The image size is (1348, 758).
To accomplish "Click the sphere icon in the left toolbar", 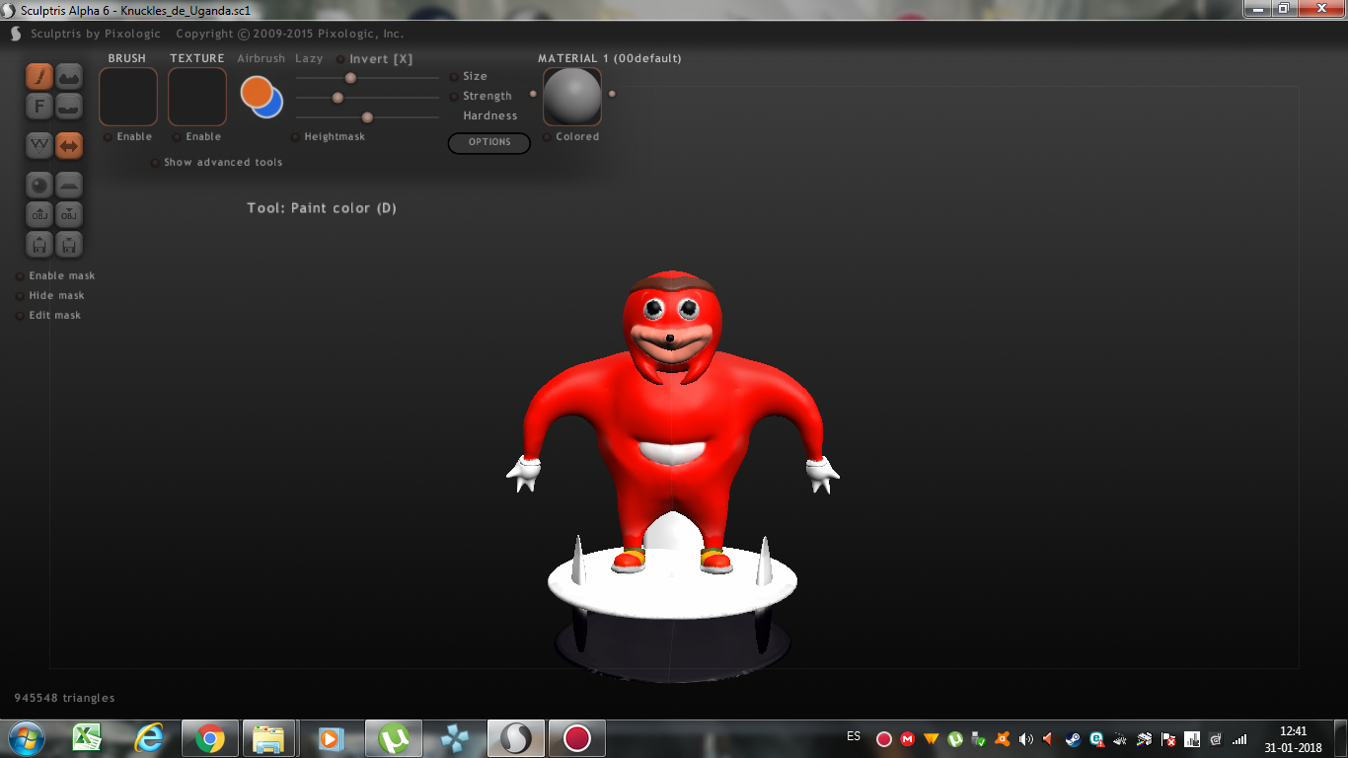I will click(x=39, y=185).
